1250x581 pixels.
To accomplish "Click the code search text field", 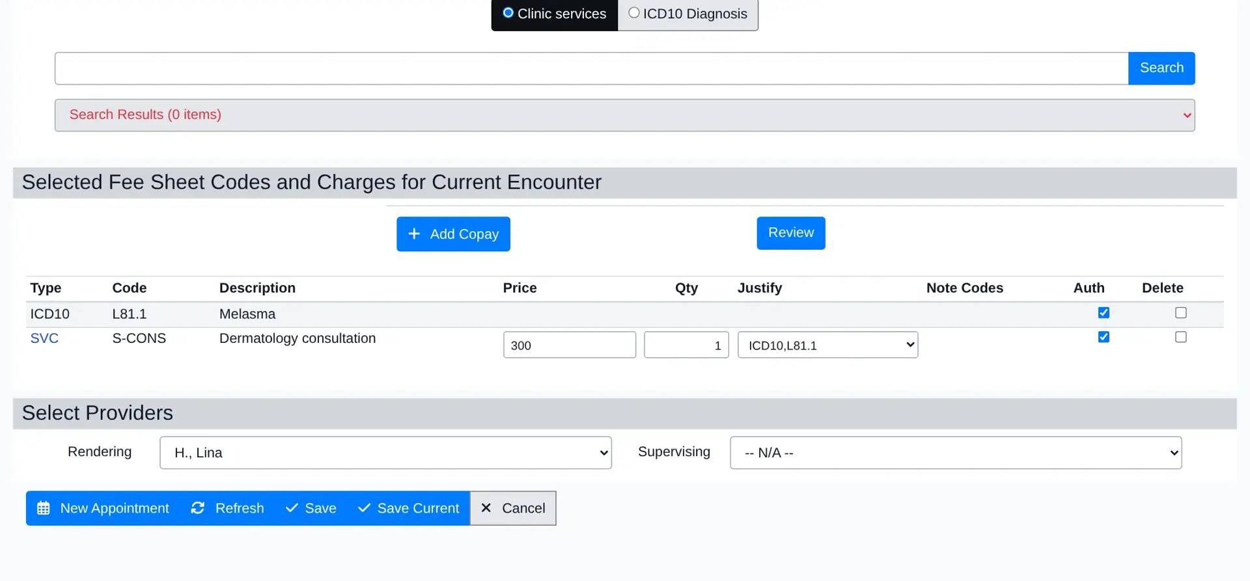I will [x=591, y=68].
